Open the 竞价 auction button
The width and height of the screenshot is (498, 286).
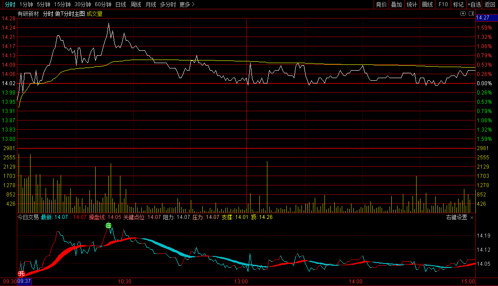tap(382, 4)
